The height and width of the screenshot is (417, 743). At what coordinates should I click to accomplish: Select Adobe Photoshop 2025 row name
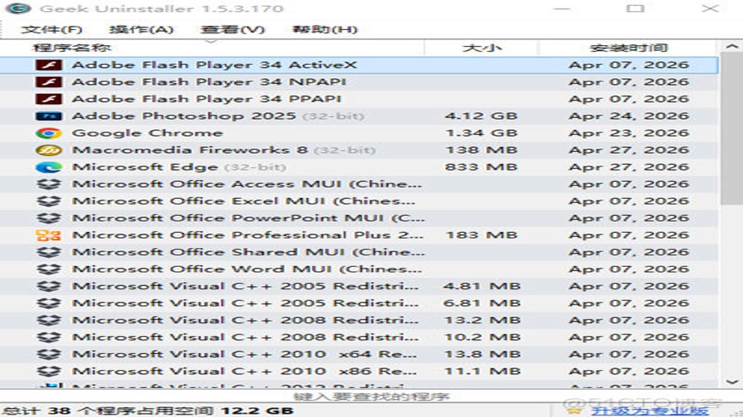click(183, 116)
